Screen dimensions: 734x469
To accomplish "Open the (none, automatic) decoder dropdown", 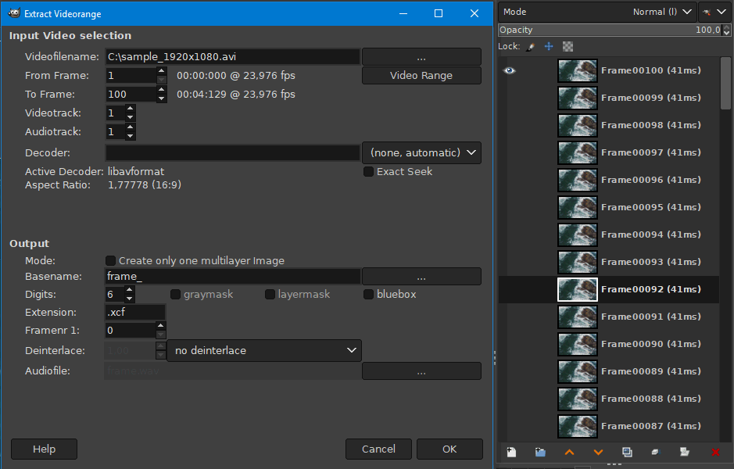I will (x=422, y=153).
